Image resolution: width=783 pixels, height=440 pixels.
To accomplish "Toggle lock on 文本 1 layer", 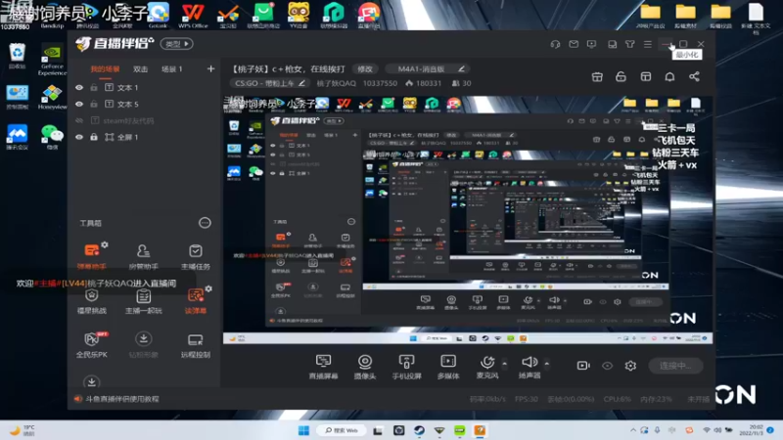I will [94, 87].
